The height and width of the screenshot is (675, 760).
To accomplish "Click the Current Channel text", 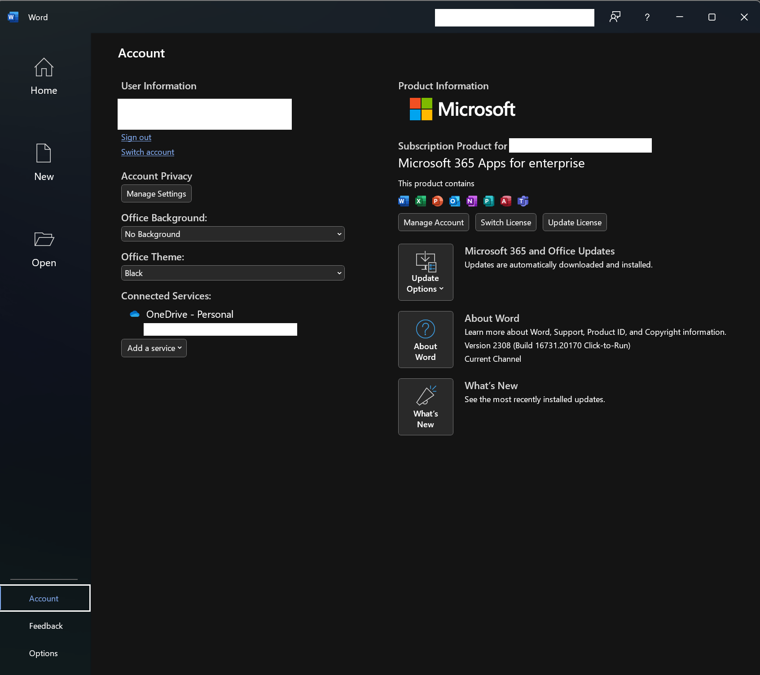I will [x=493, y=359].
